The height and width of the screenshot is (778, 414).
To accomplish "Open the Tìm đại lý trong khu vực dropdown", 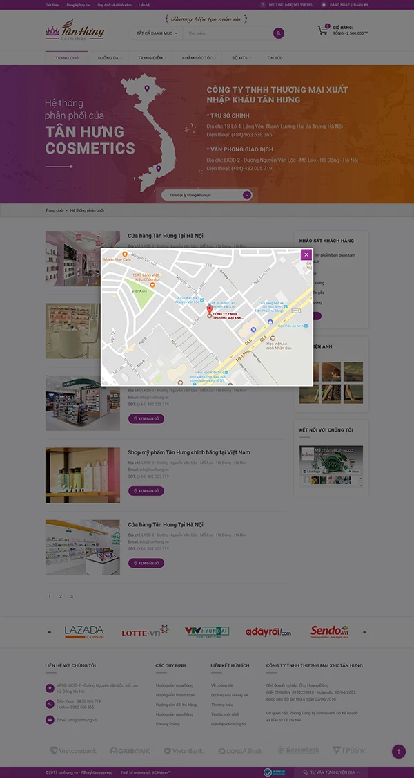I will (x=207, y=195).
